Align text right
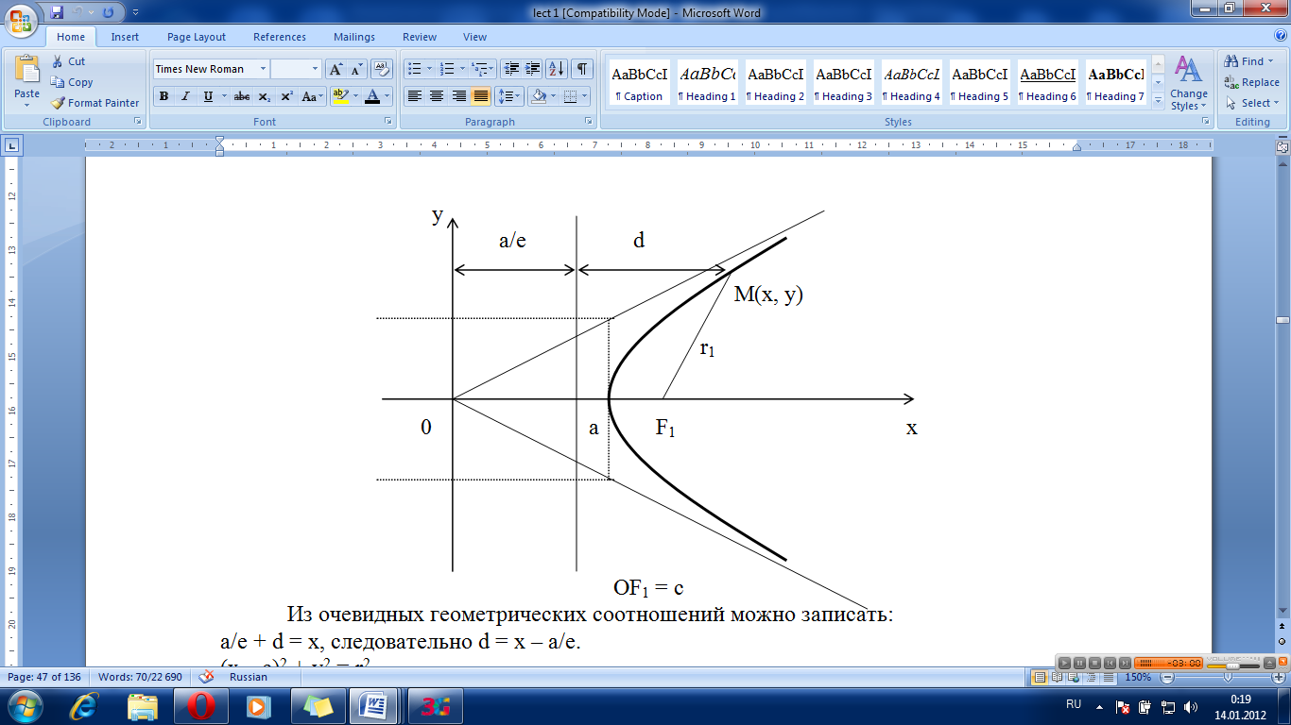Image resolution: width=1291 pixels, height=725 pixels. (x=458, y=96)
